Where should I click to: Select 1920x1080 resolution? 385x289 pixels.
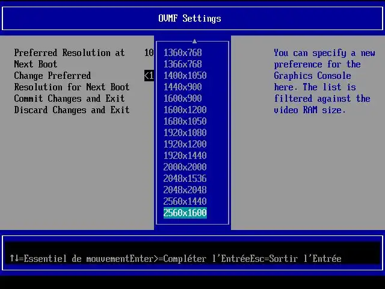pos(185,132)
